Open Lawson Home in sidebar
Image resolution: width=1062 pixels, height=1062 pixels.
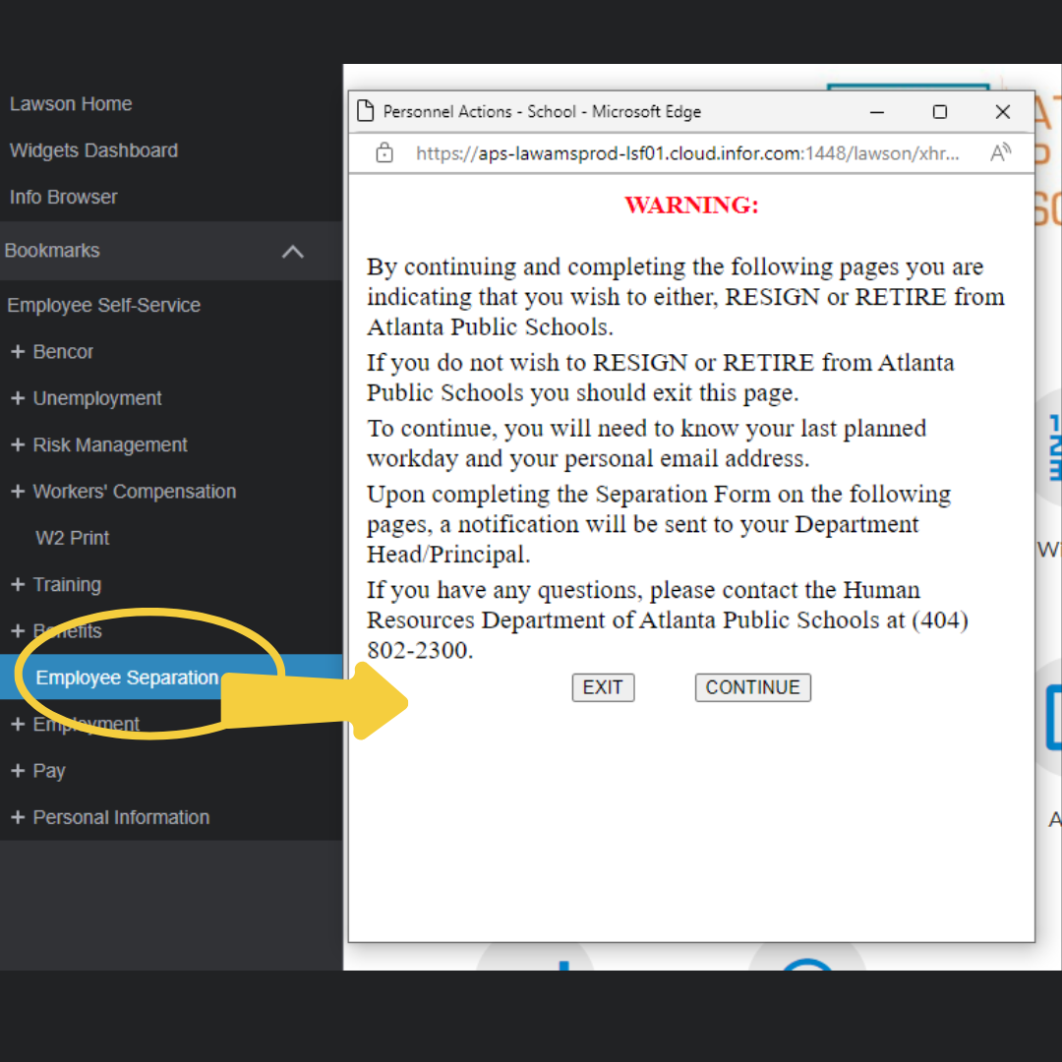[71, 103]
